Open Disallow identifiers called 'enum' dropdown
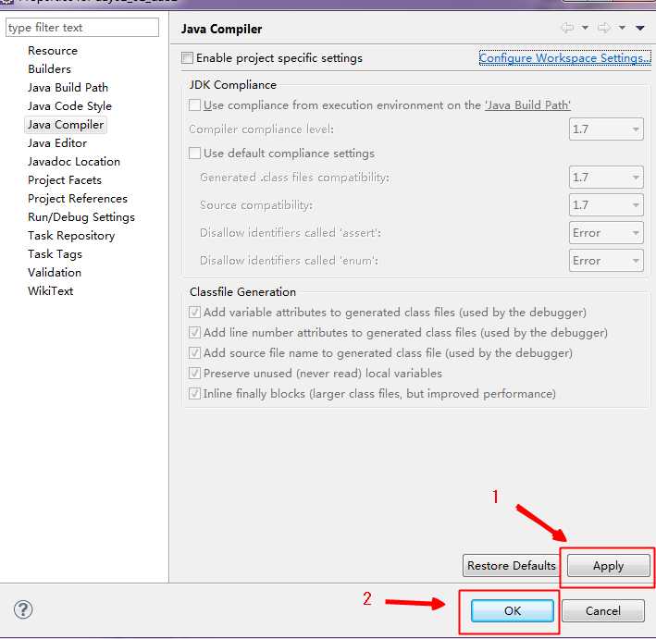Viewport: 656px width, 639px height. pos(606,261)
